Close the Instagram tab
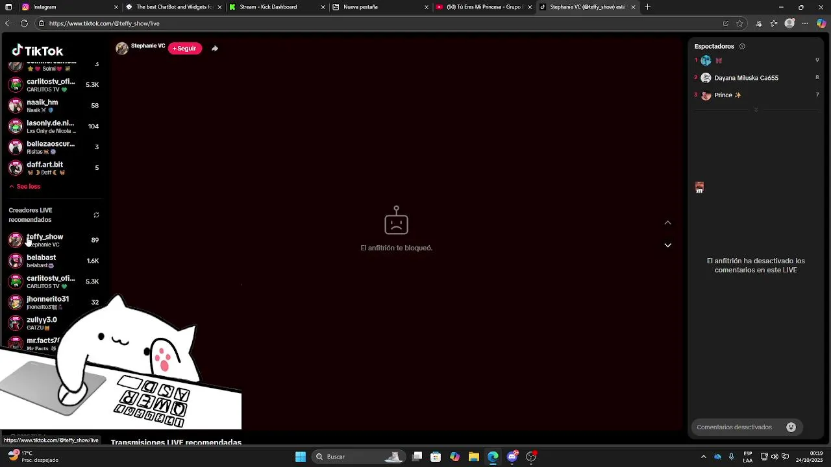This screenshot has width=831, height=467. coord(116,7)
